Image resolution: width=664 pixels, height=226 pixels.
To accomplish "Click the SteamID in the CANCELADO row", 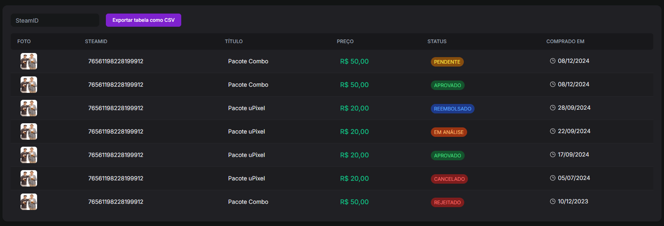I will coord(116,178).
